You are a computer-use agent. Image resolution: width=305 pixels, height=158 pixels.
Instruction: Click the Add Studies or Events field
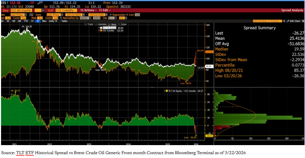(267, 21)
